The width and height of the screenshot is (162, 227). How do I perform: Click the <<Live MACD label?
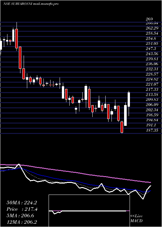pos(136,218)
